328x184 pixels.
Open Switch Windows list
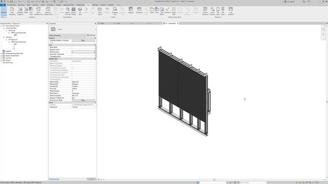pos(205,11)
